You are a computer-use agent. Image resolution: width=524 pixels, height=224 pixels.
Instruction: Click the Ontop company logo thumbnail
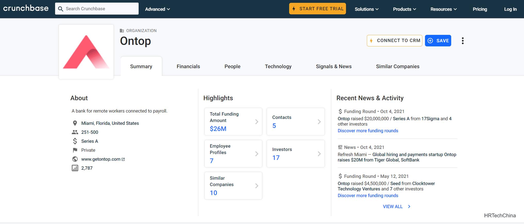(x=86, y=52)
